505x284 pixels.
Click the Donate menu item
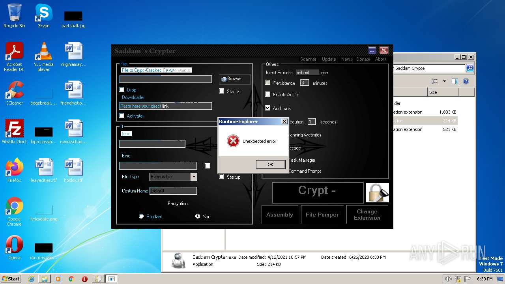pos(363,59)
